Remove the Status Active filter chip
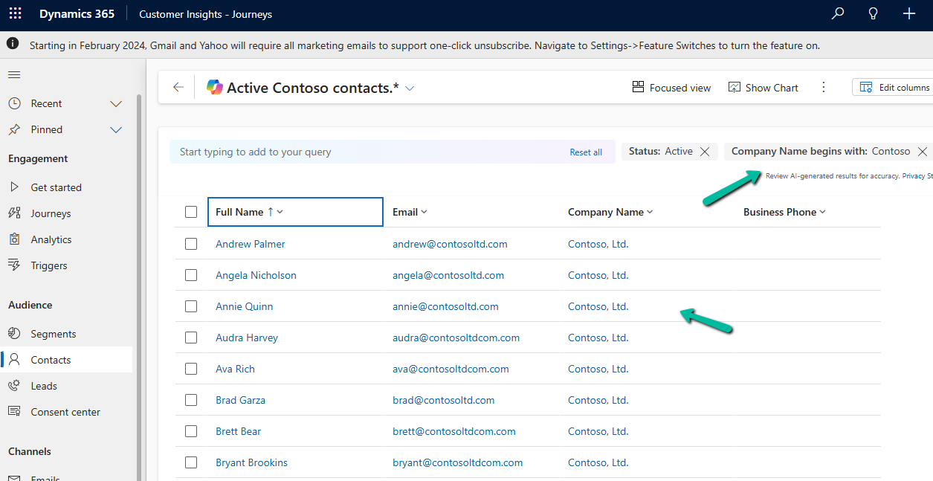The width and height of the screenshot is (933, 481). coord(705,152)
